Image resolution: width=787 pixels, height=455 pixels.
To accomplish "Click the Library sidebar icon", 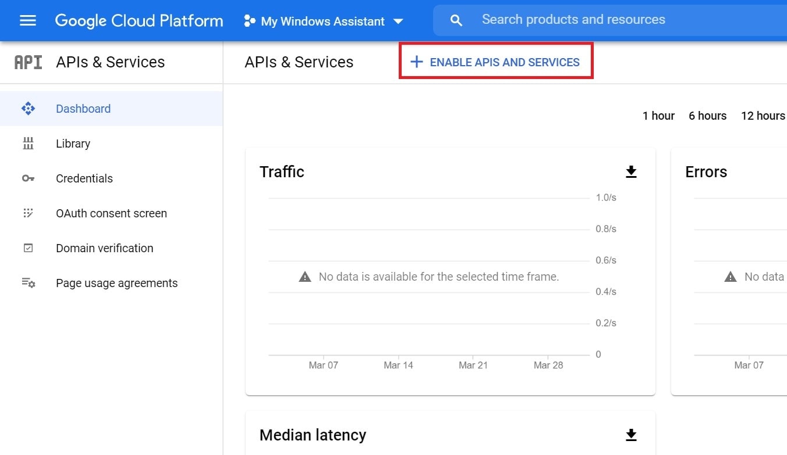I will (28, 144).
